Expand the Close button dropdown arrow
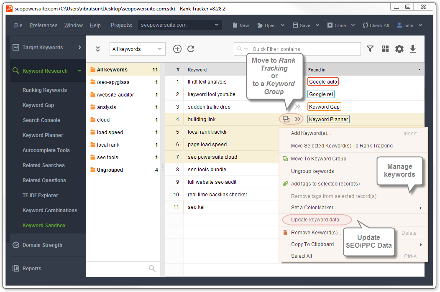Screen dimensions: 440x292 point(353,25)
